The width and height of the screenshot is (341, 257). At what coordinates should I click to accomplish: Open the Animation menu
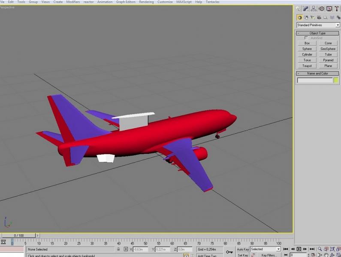105,2
